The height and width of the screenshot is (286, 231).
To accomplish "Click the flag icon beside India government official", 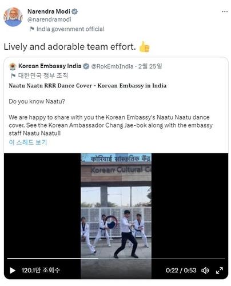I will pos(32,29).
